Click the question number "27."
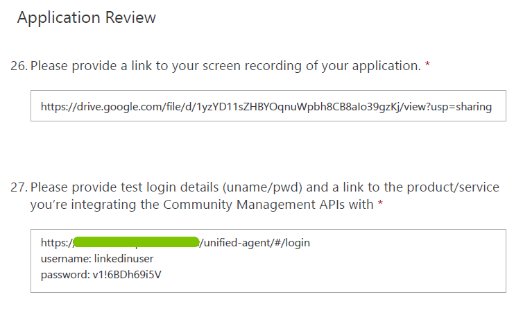The height and width of the screenshot is (322, 523). [x=19, y=187]
